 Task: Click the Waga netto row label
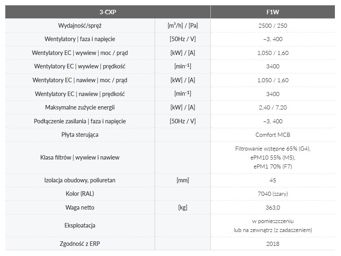[80, 208]
